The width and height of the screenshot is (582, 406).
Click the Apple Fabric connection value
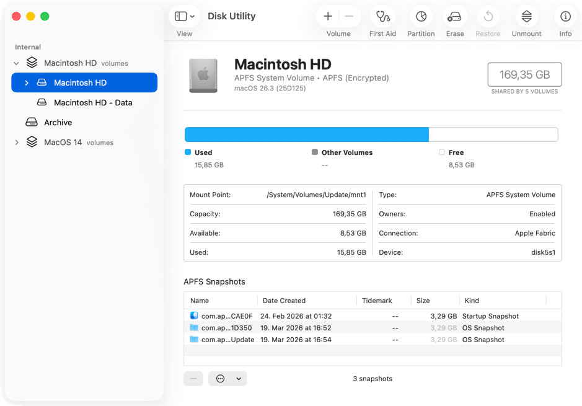tap(535, 233)
